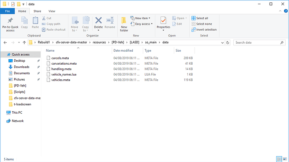Expand address bar history dropdown
The height and width of the screenshot is (162, 289).
coord(222,42)
